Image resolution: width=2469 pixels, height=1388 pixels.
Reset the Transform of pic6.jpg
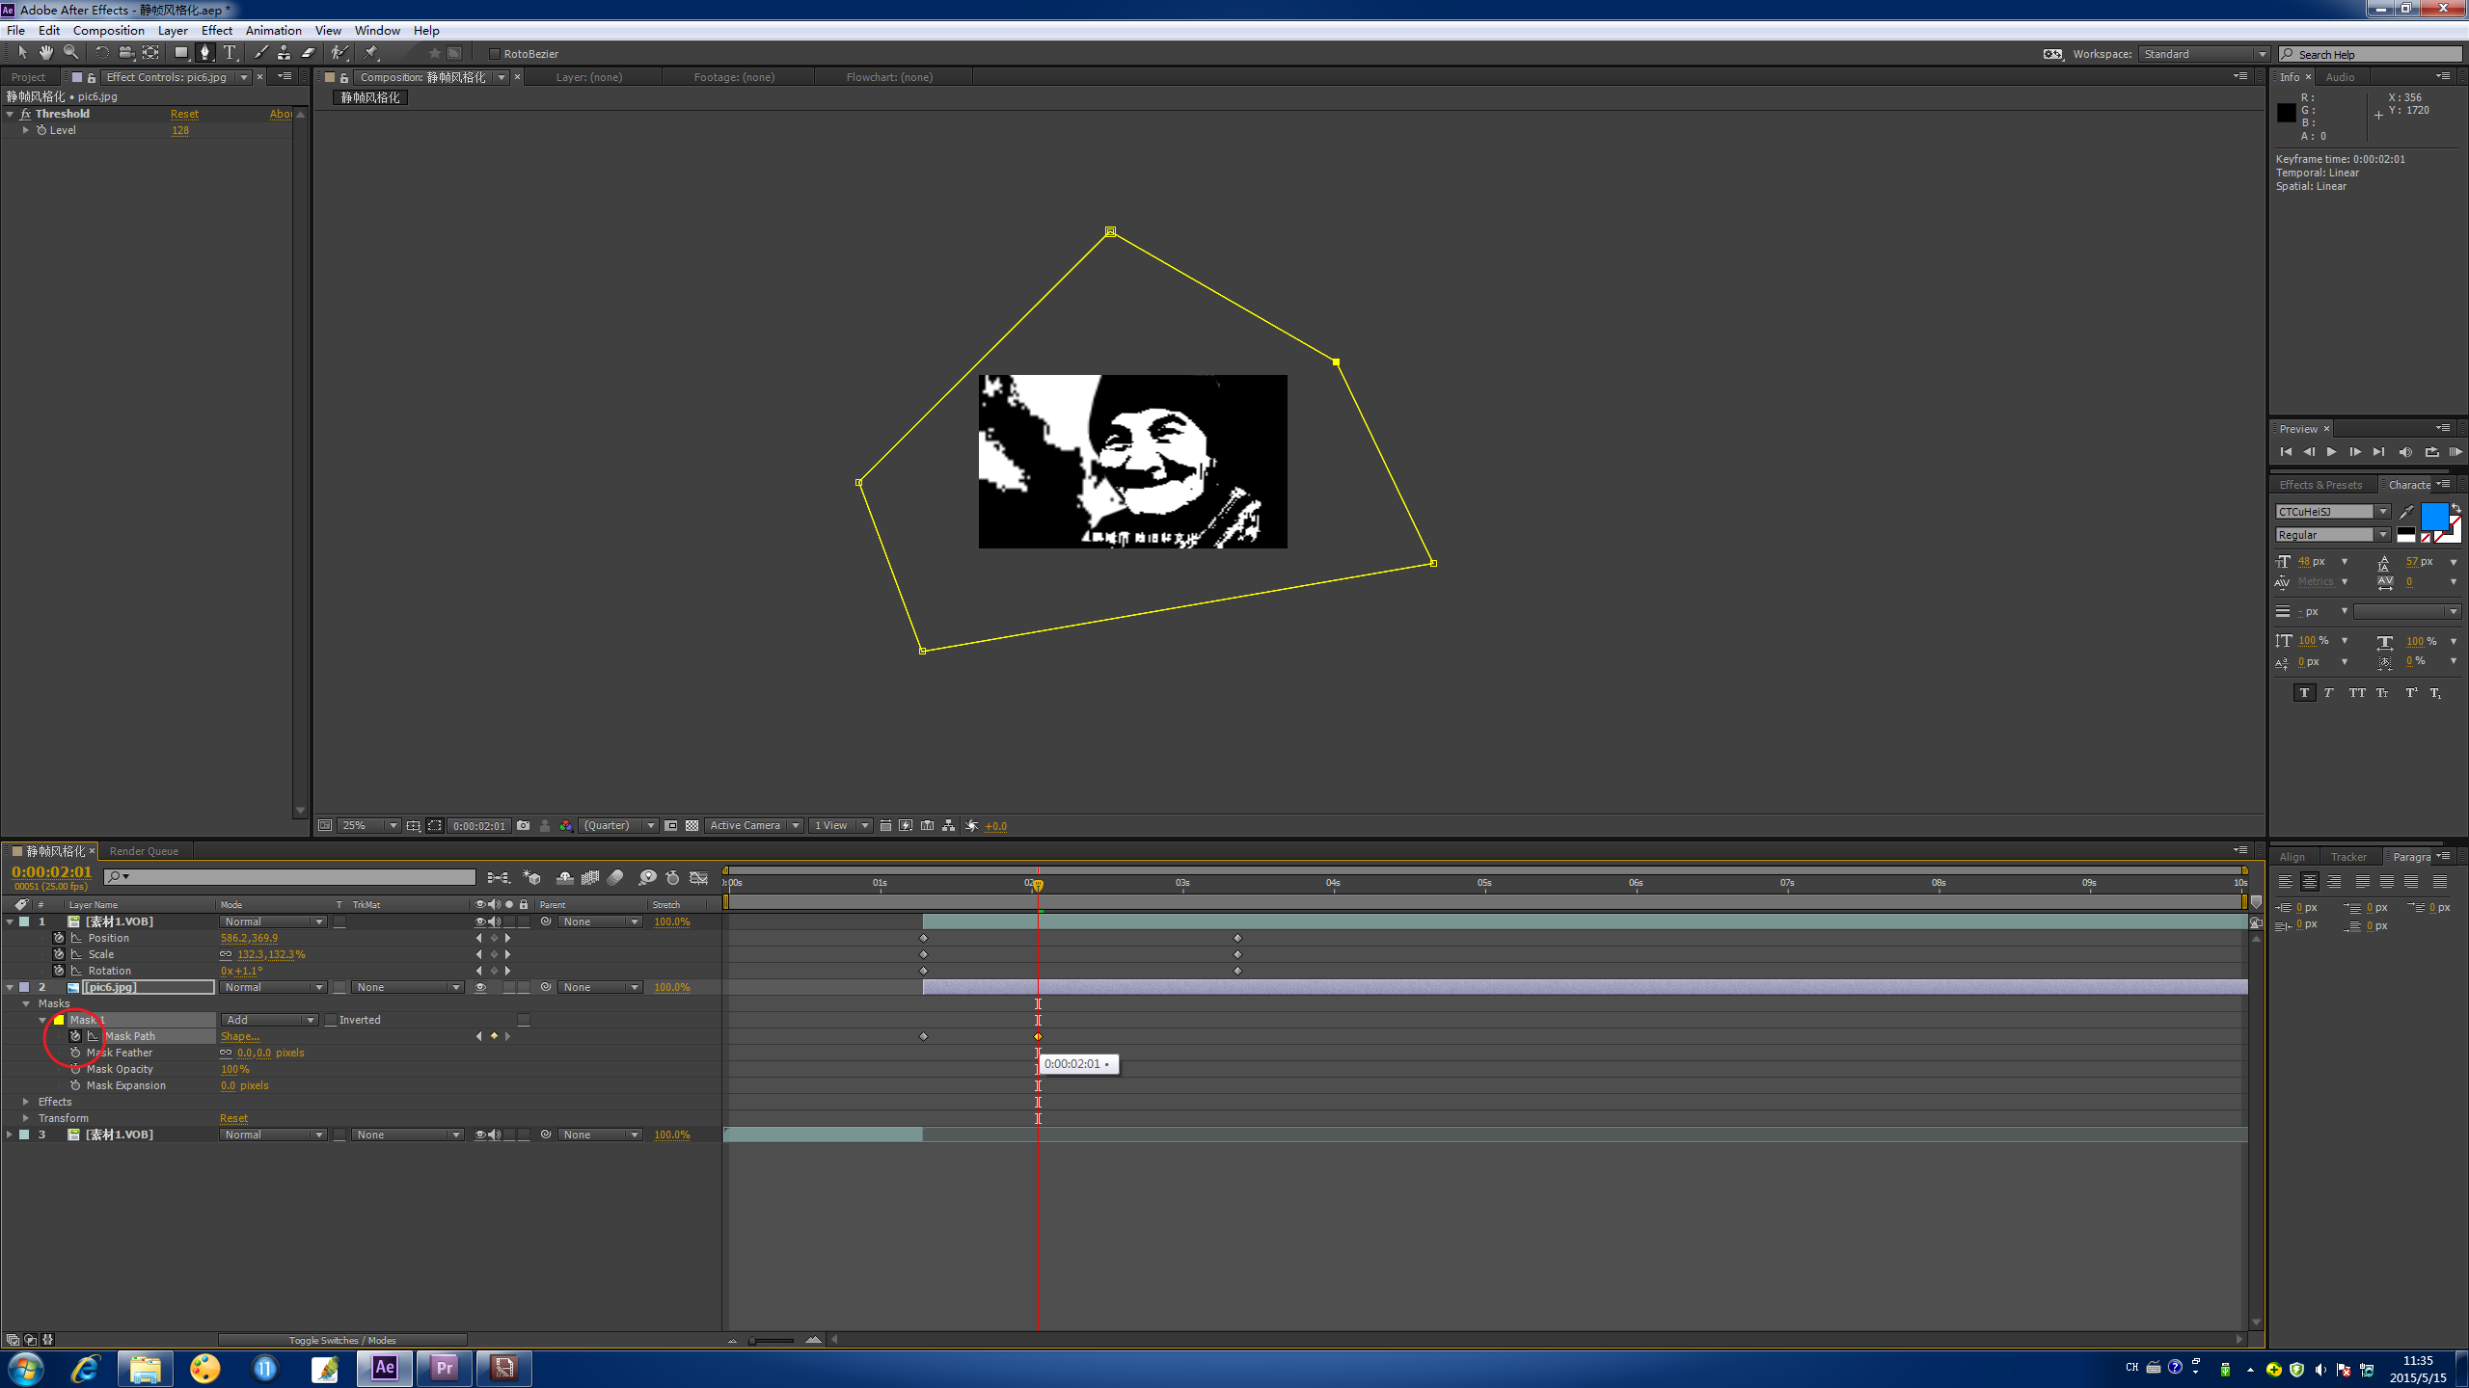tap(233, 1118)
